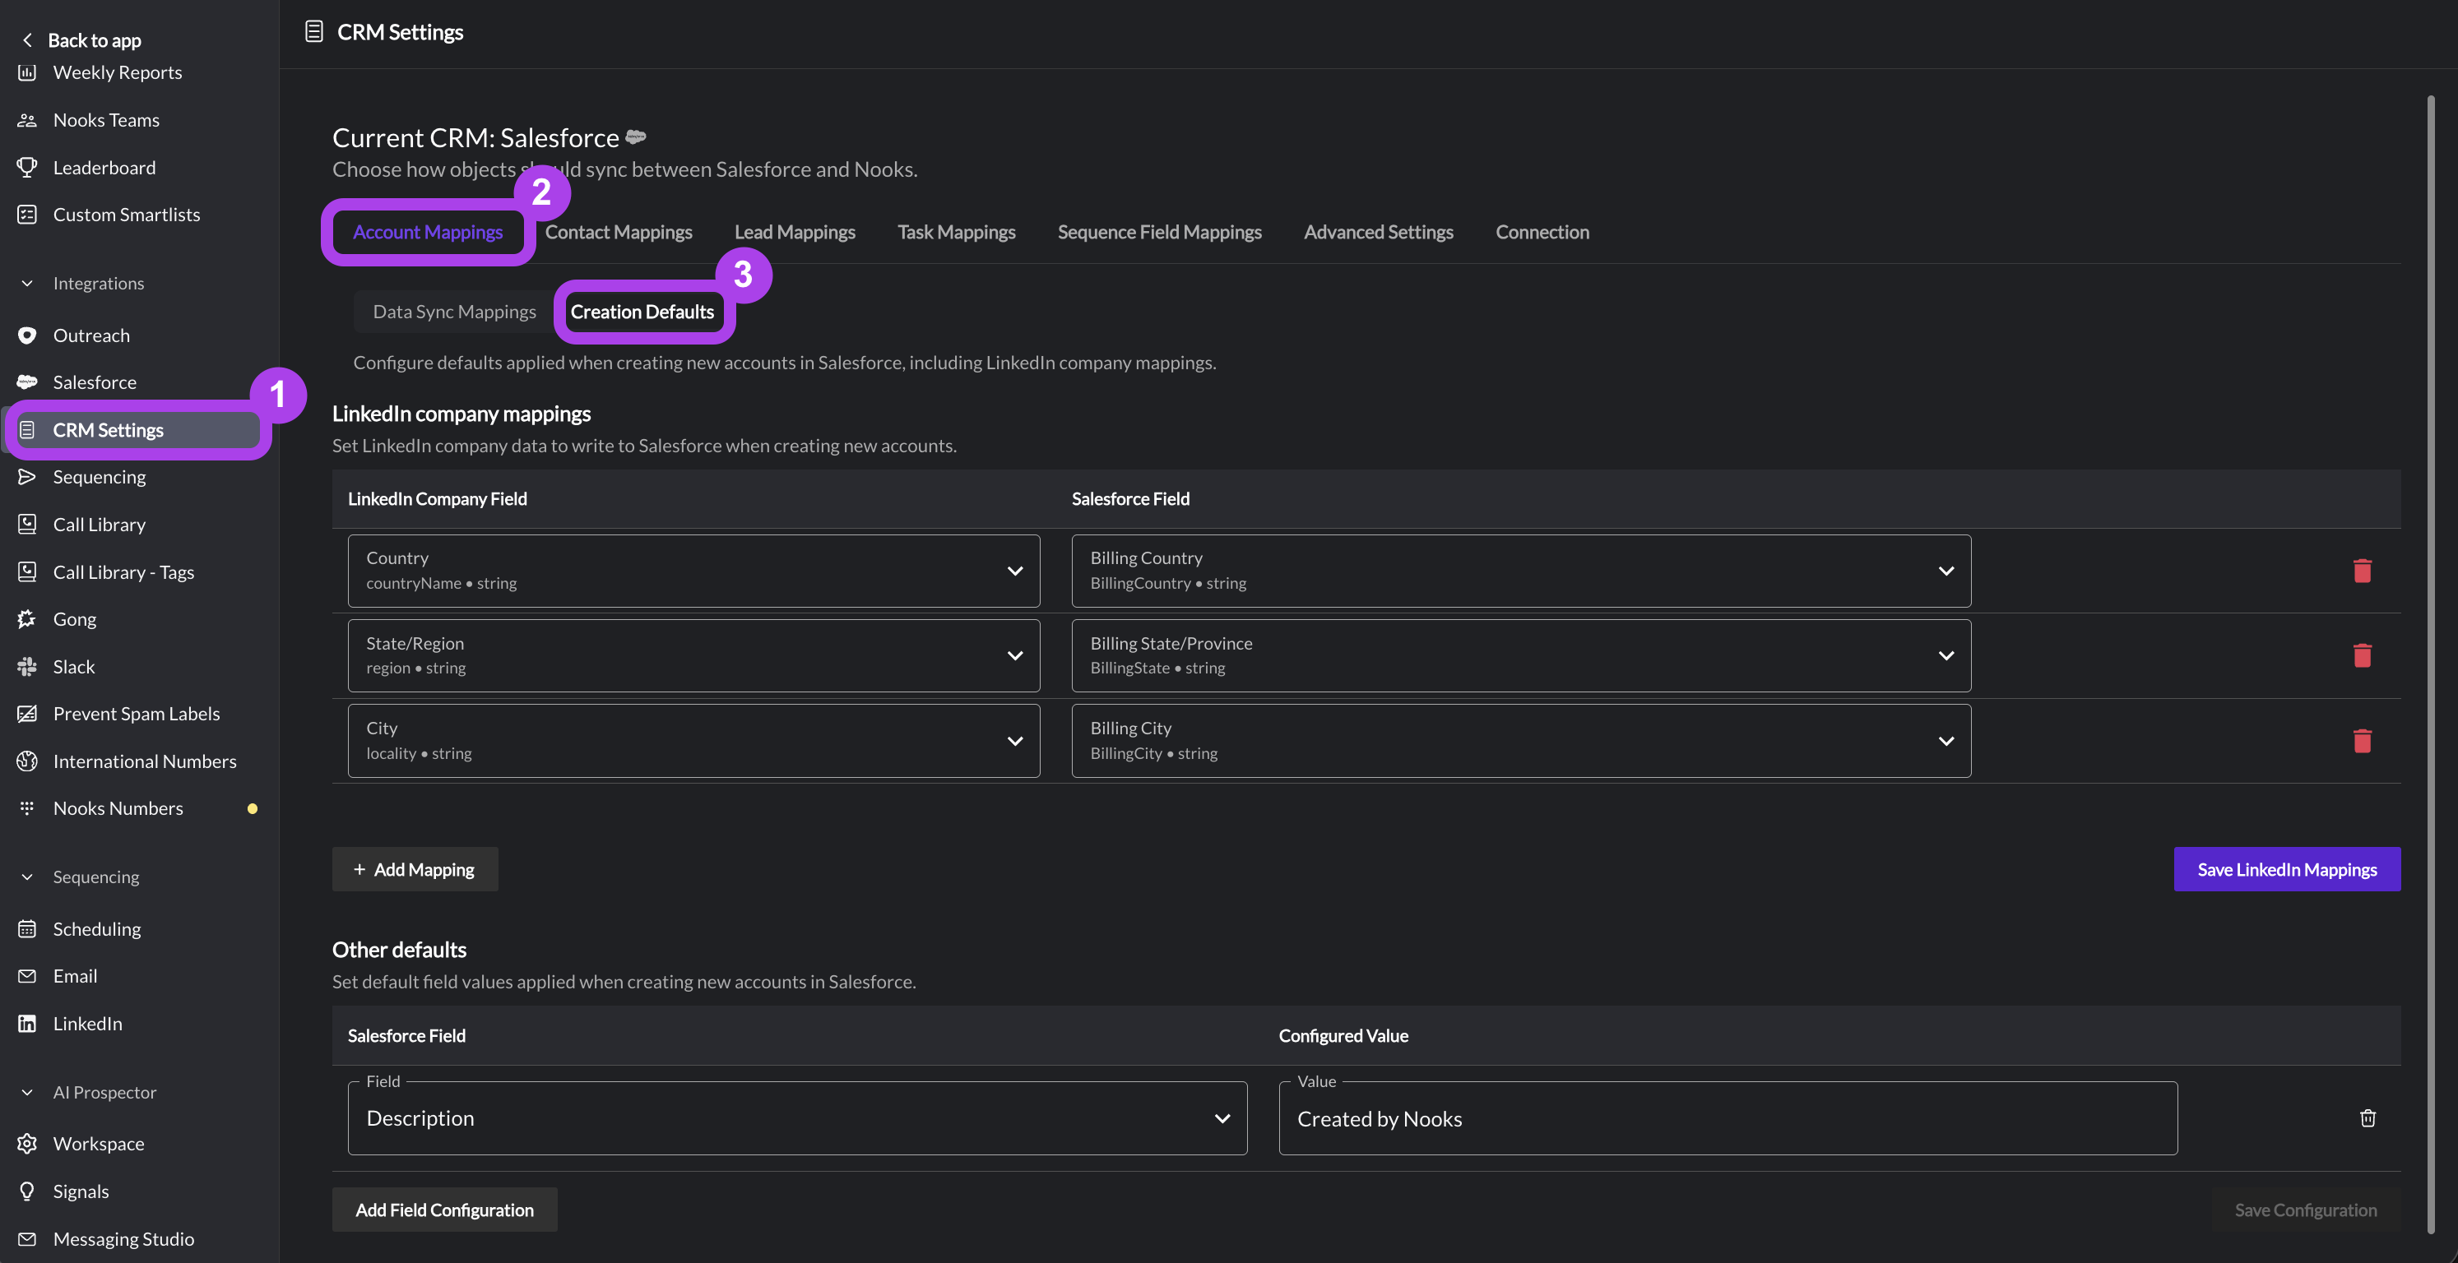The image size is (2458, 1263).
Task: Click the Call Library icon
Action: point(26,525)
